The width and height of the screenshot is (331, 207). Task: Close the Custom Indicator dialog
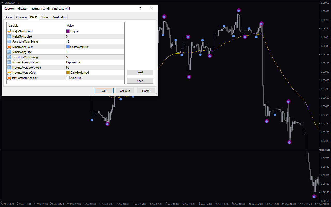(152, 8)
